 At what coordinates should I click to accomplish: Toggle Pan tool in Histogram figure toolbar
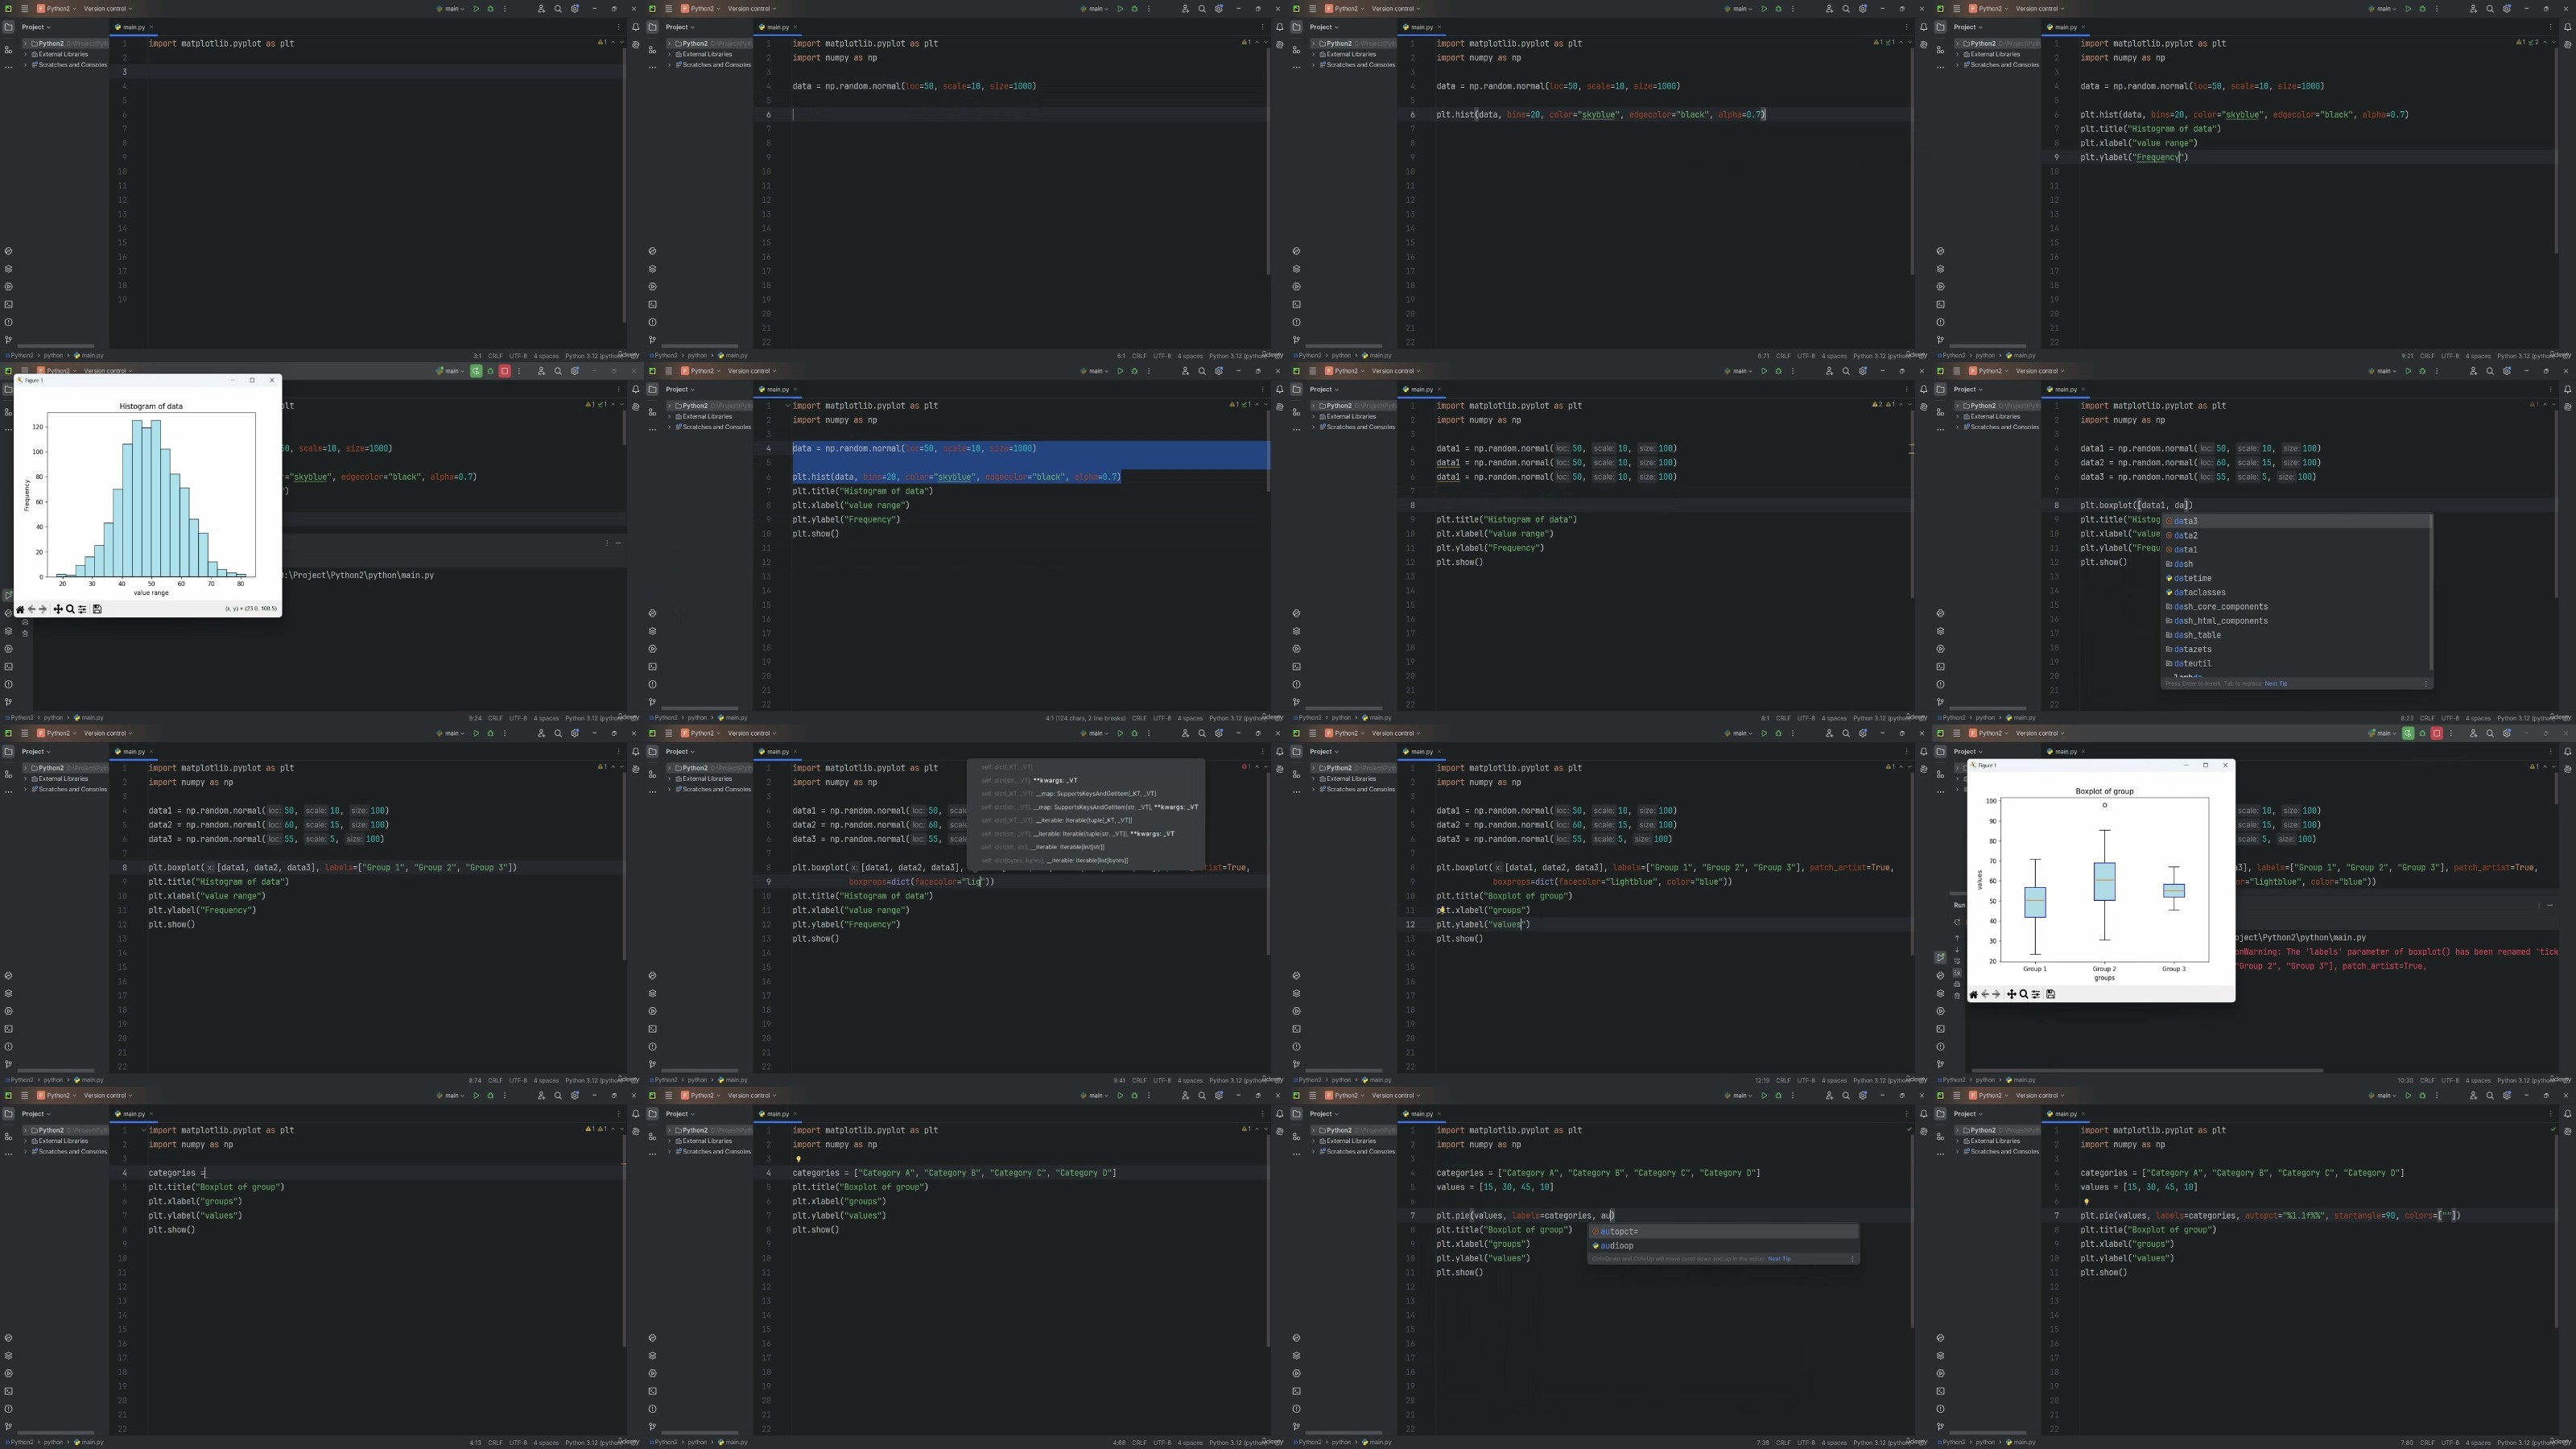coord(58,609)
